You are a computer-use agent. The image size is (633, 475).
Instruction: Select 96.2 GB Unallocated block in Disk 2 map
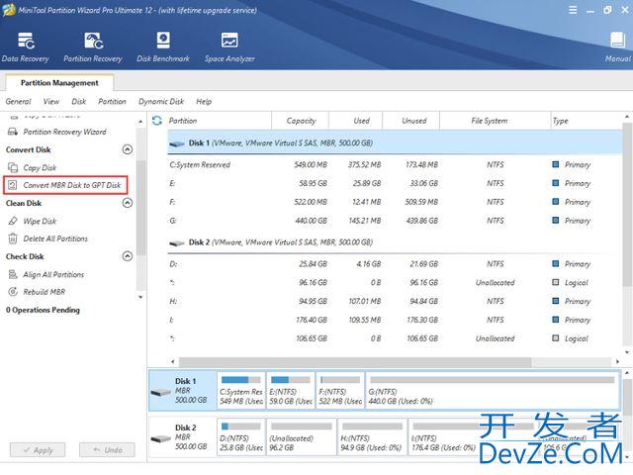301,437
